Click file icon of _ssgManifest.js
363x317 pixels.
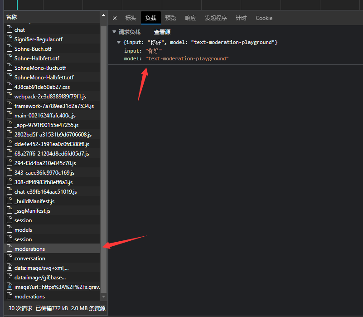coord(10,210)
